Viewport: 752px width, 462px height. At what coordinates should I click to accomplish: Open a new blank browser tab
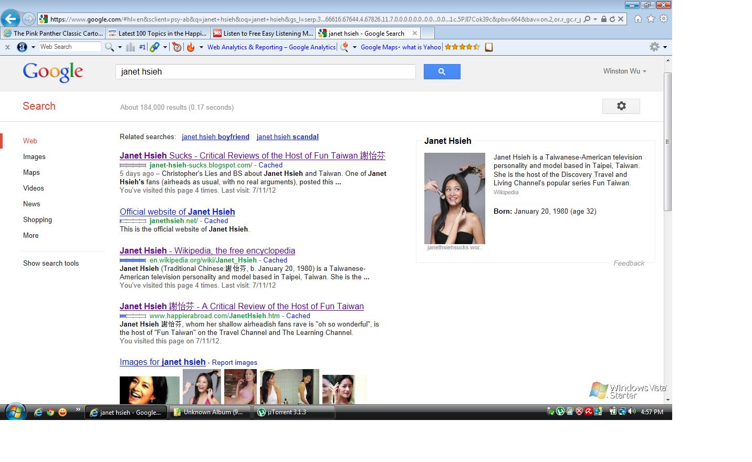pos(427,33)
